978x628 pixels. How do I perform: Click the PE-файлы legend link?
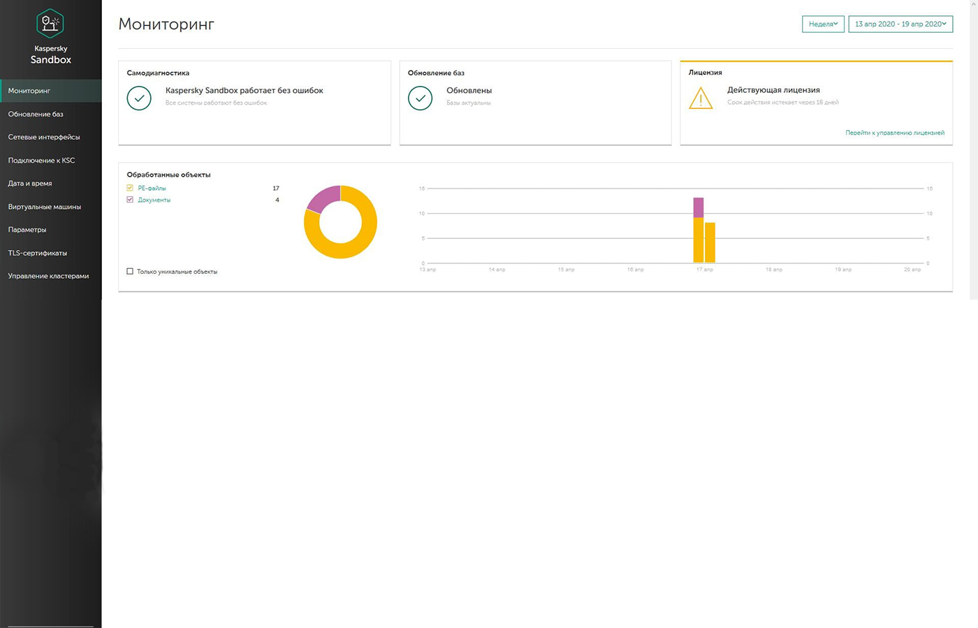[x=152, y=189]
